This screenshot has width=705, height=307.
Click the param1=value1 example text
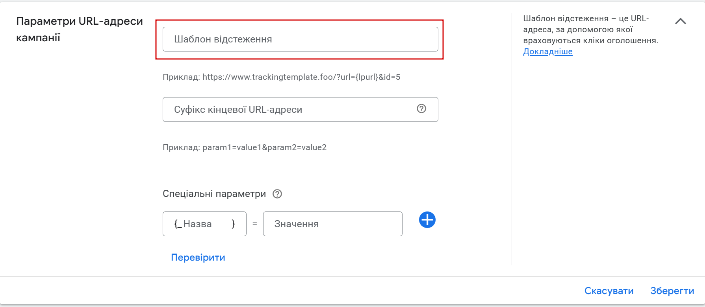click(245, 147)
